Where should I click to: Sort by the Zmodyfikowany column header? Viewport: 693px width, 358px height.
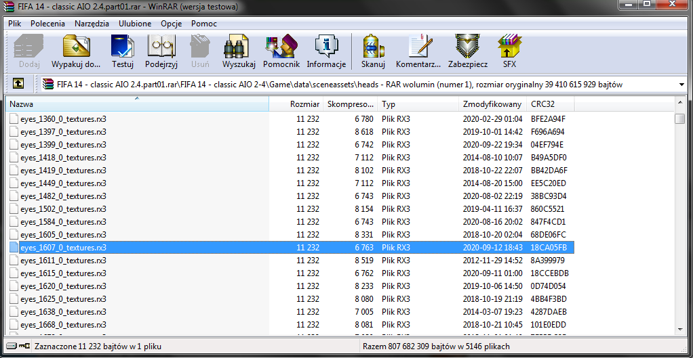[x=493, y=104]
